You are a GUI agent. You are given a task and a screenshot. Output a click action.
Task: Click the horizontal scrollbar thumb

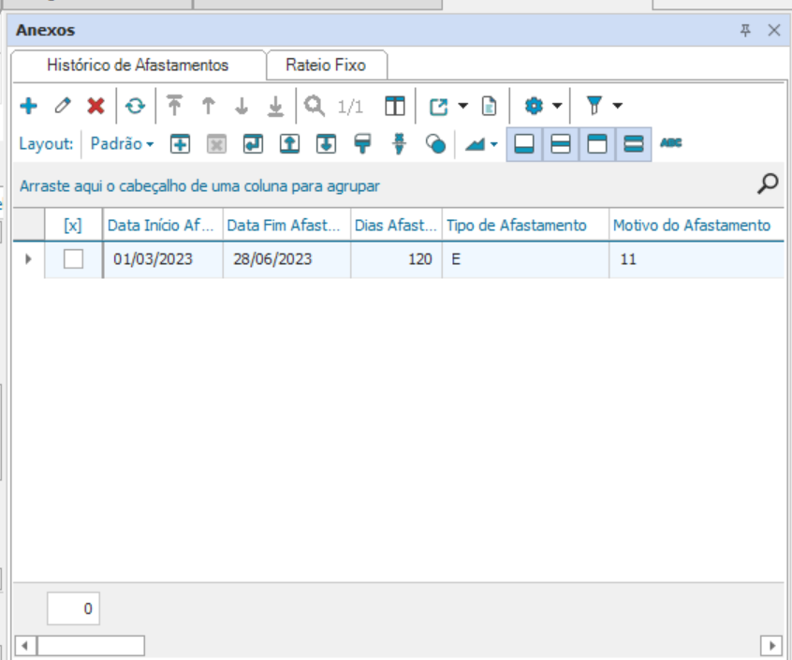tap(91, 645)
